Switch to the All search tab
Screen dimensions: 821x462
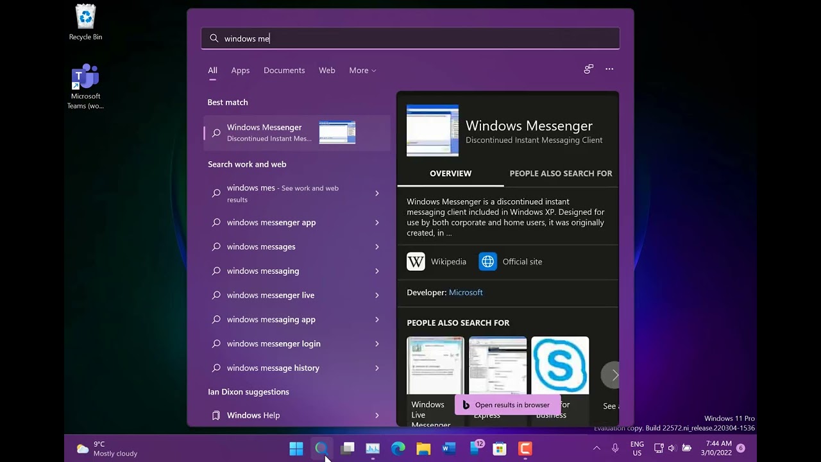click(x=212, y=71)
